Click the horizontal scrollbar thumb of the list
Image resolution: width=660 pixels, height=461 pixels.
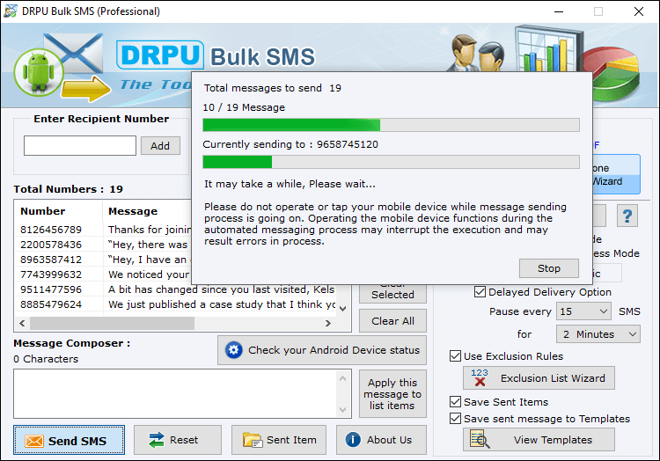click(112, 323)
